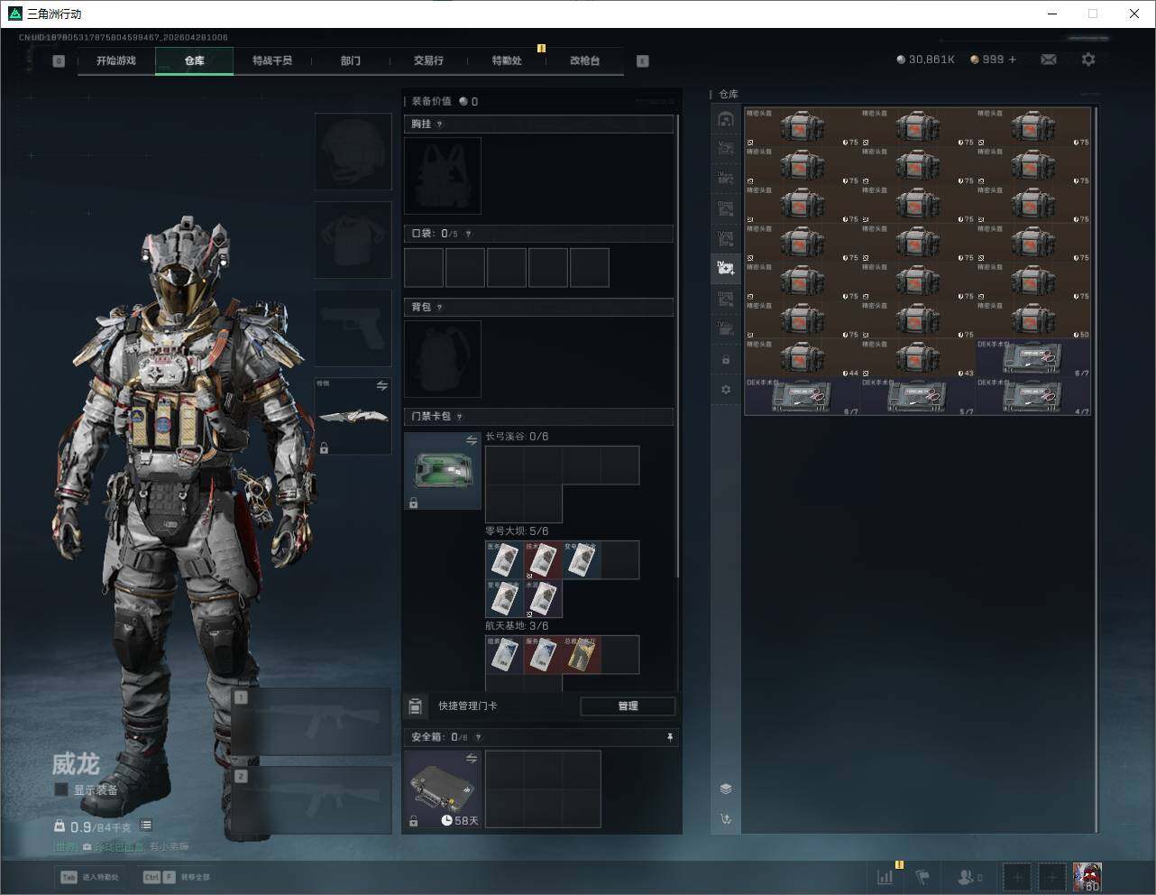Click the 管理 button
Viewport: 1156px width, 895px height.
(628, 706)
